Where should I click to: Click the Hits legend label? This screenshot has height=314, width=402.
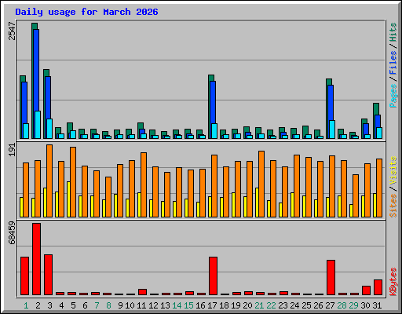coord(393,32)
